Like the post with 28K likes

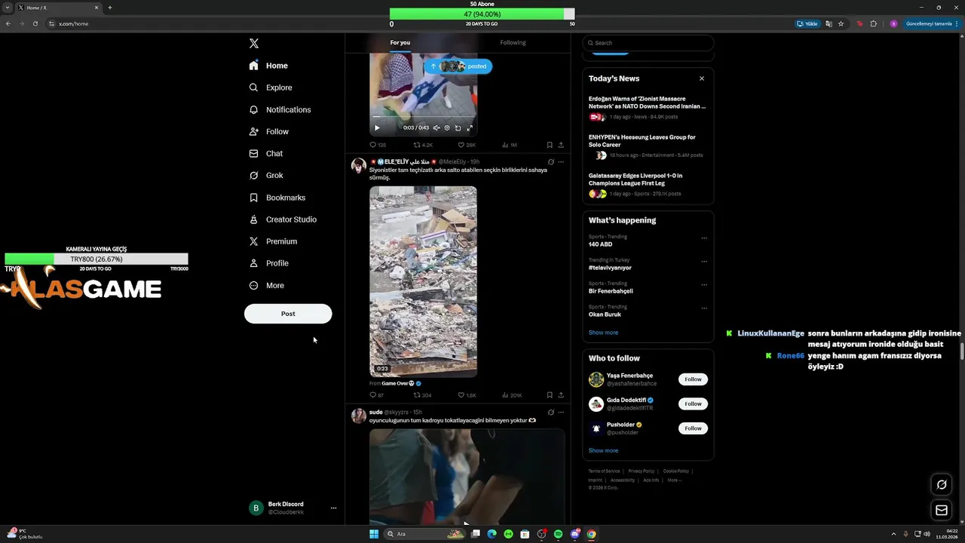467,145
